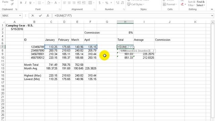Apply Percent Style
Image resolution: width=215 pixels, height=121 pixels.
pos(107,3)
